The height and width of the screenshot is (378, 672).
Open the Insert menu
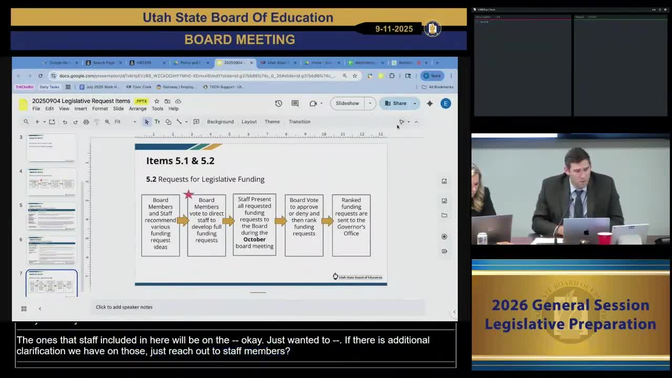pos(80,109)
